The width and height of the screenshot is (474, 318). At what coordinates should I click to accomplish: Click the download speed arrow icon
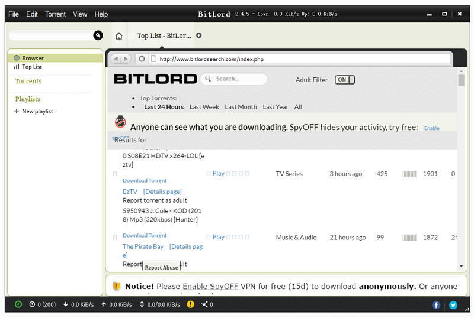66,304
